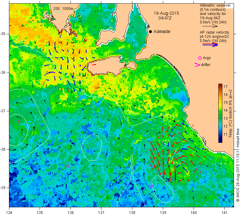
Task: Click the -37 latitude axis label
Action: coord(3,111)
